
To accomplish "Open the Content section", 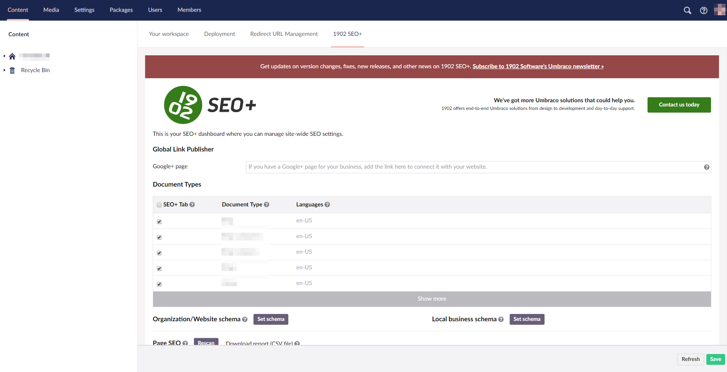I will click(18, 10).
